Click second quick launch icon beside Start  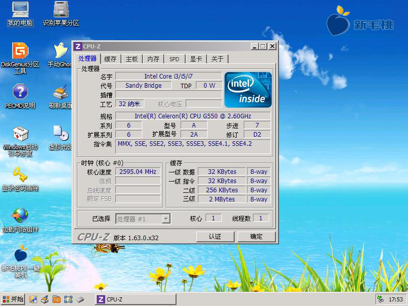point(45,299)
